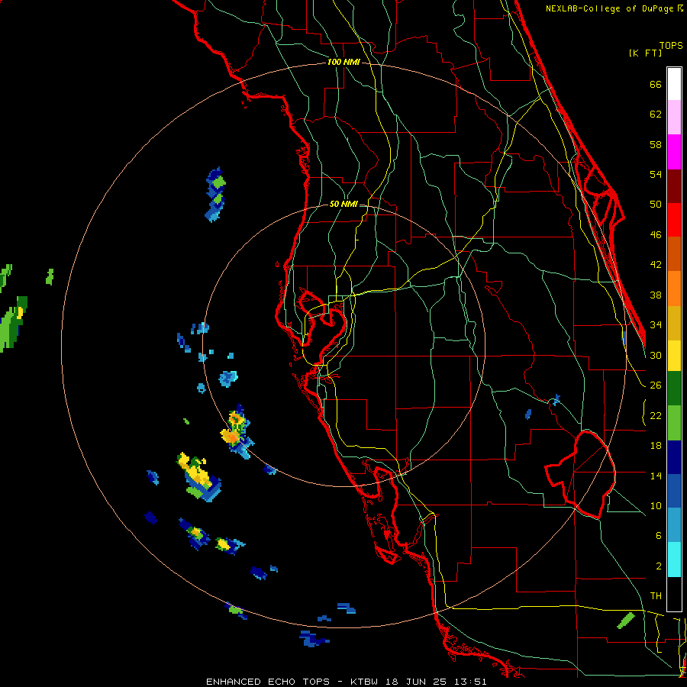687x687 pixels.
Task: Click the sky blue legend swatch
Action: point(674,525)
